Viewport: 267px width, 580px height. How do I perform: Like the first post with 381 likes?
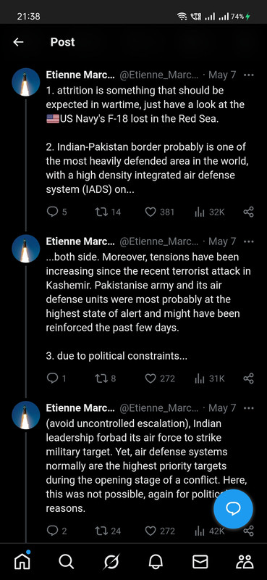(159, 212)
